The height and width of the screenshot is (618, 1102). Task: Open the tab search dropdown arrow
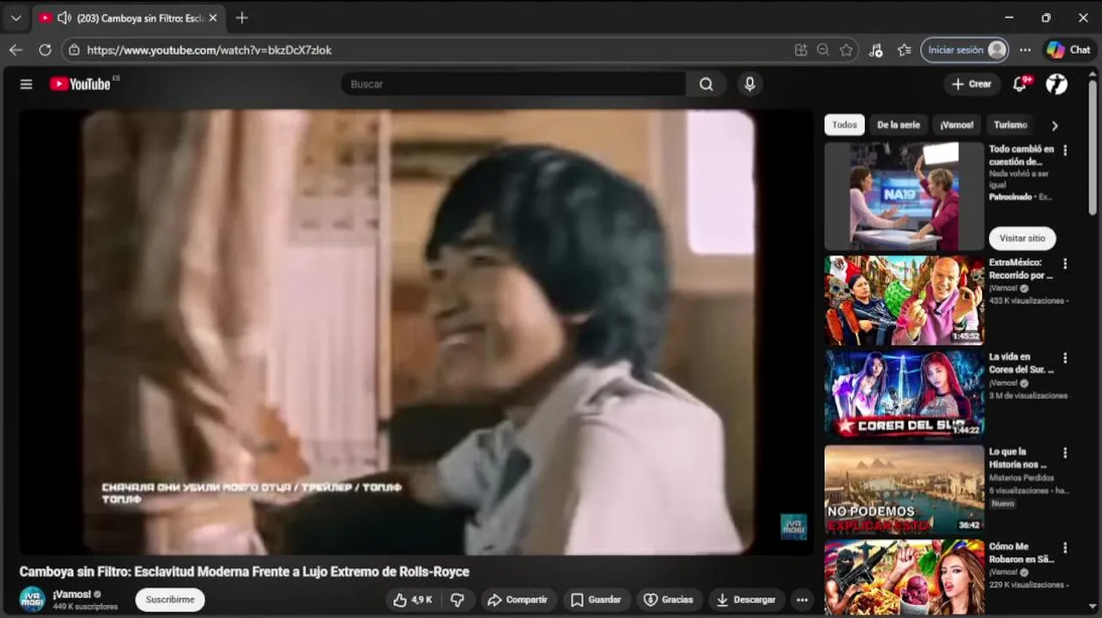[15, 18]
